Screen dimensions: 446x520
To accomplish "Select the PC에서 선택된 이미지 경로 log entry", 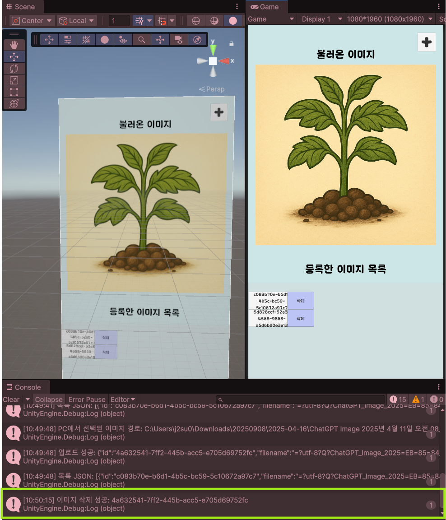I will click(220, 433).
